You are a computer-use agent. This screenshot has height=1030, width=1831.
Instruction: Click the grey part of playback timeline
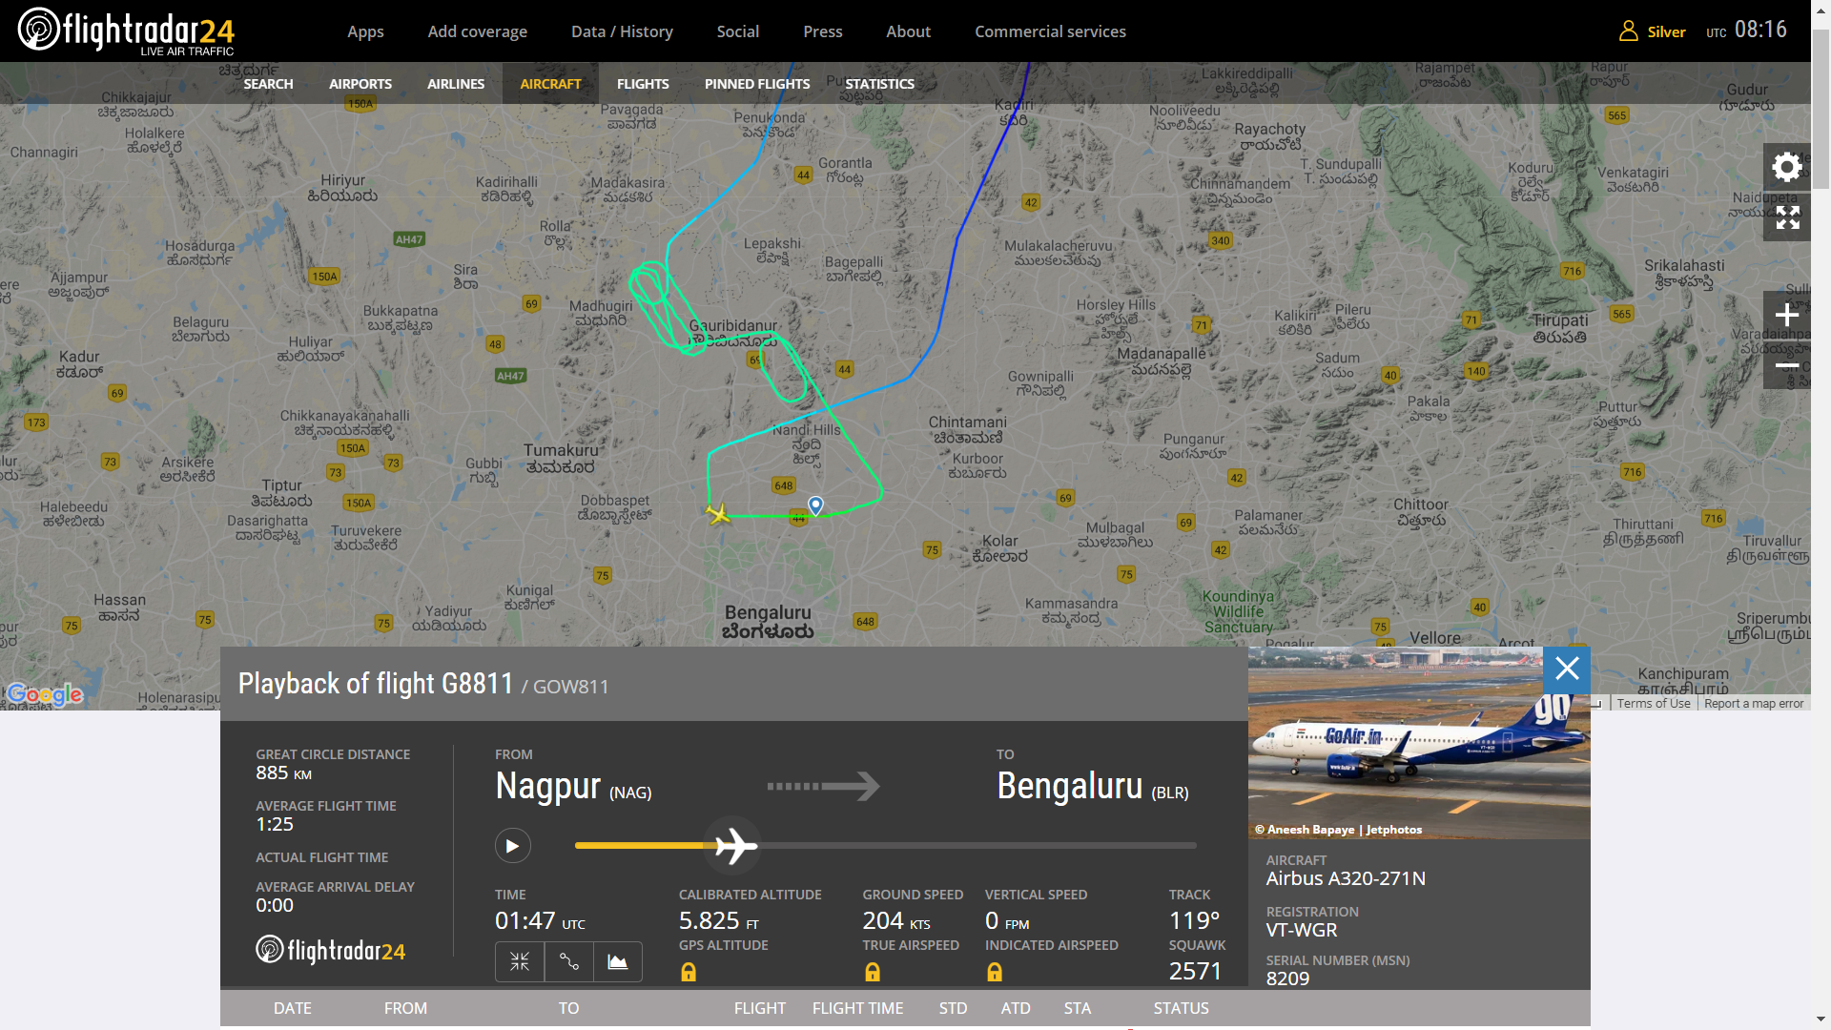coord(977,845)
